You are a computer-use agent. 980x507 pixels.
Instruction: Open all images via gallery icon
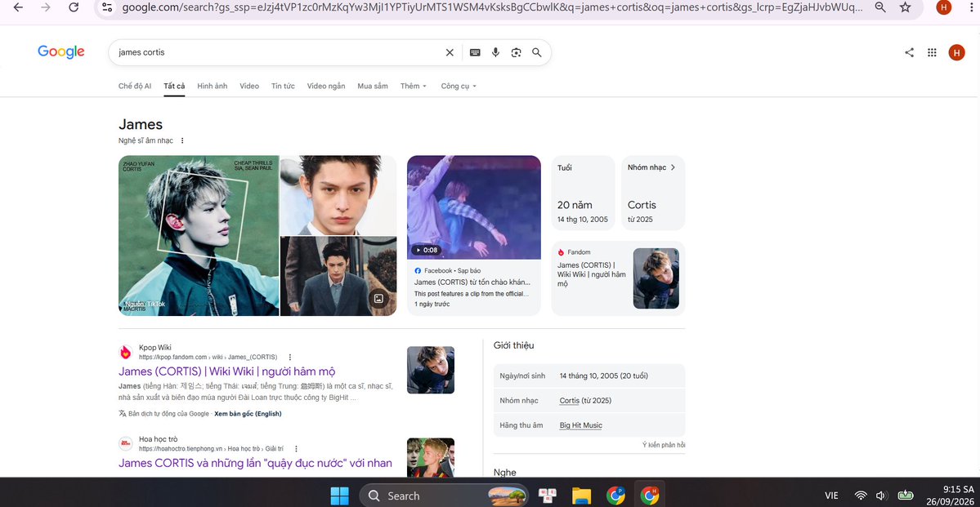(378, 299)
